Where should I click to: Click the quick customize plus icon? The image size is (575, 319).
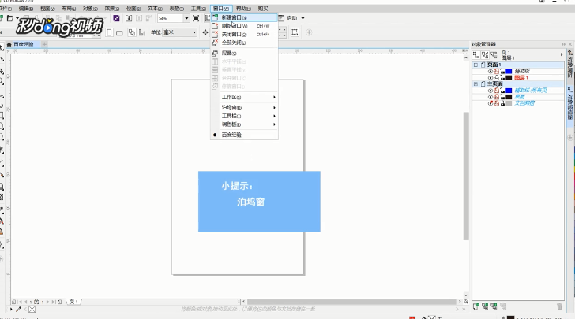click(x=309, y=32)
